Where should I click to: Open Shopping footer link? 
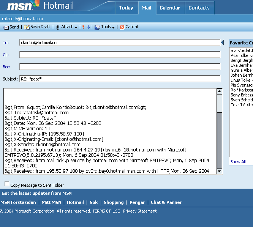click(114, 202)
